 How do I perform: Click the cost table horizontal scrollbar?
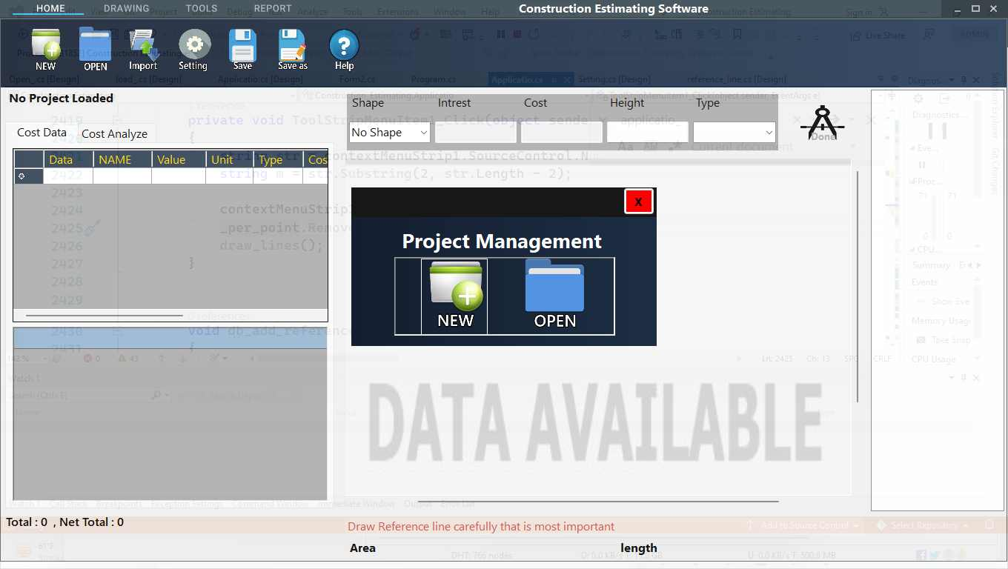point(104,316)
